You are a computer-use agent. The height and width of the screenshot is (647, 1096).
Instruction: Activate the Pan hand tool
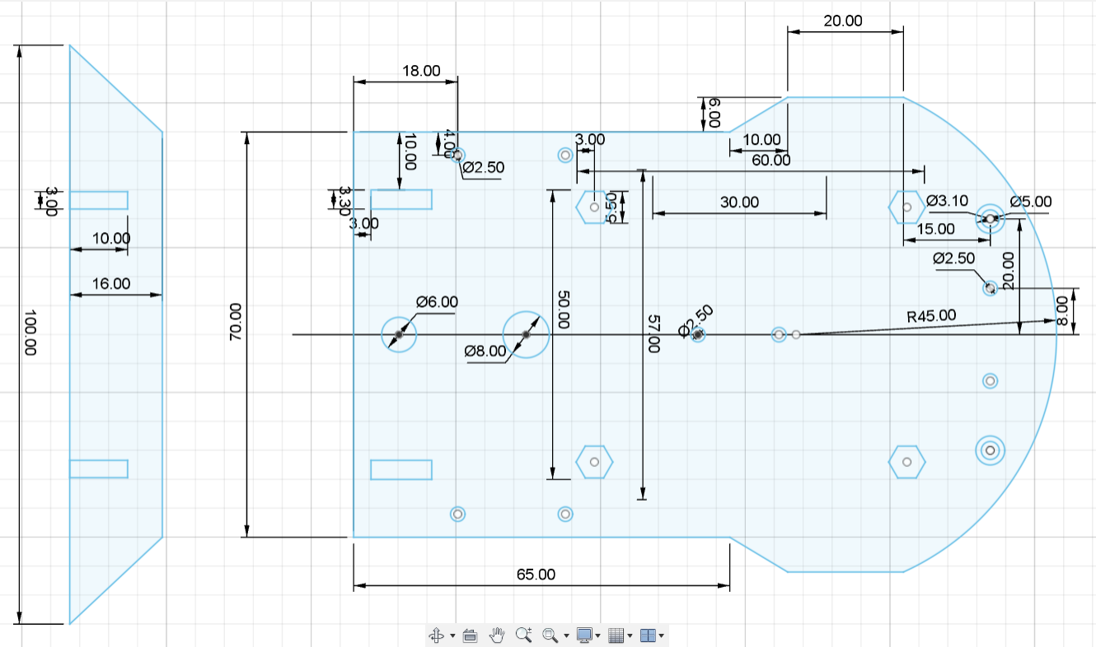click(497, 635)
